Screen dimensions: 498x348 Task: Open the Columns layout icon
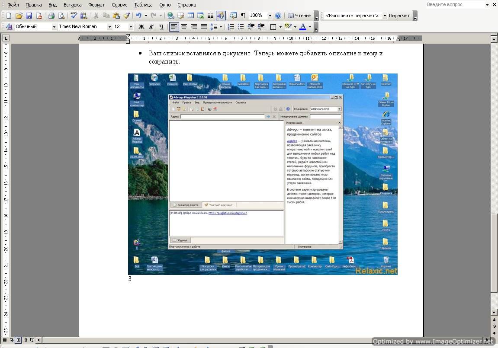coord(210,16)
